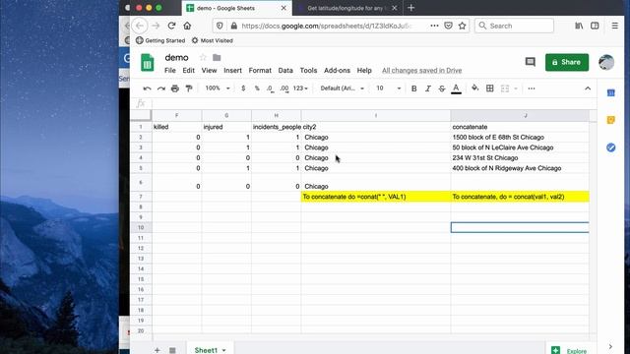The image size is (630, 354).
Task: Click the Firefox Search box
Action: [514, 26]
